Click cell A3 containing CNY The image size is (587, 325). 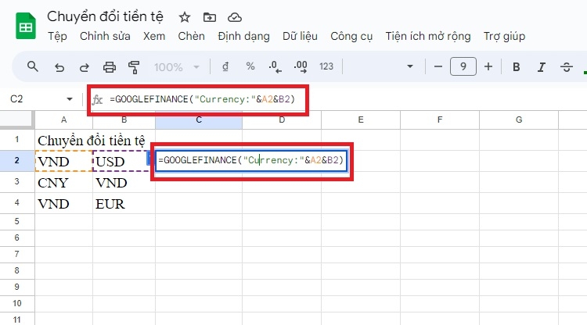tap(63, 182)
